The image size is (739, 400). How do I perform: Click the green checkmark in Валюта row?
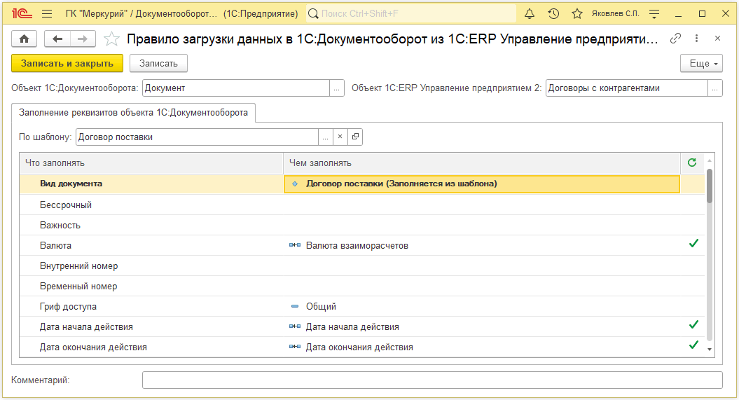pyautogui.click(x=693, y=244)
